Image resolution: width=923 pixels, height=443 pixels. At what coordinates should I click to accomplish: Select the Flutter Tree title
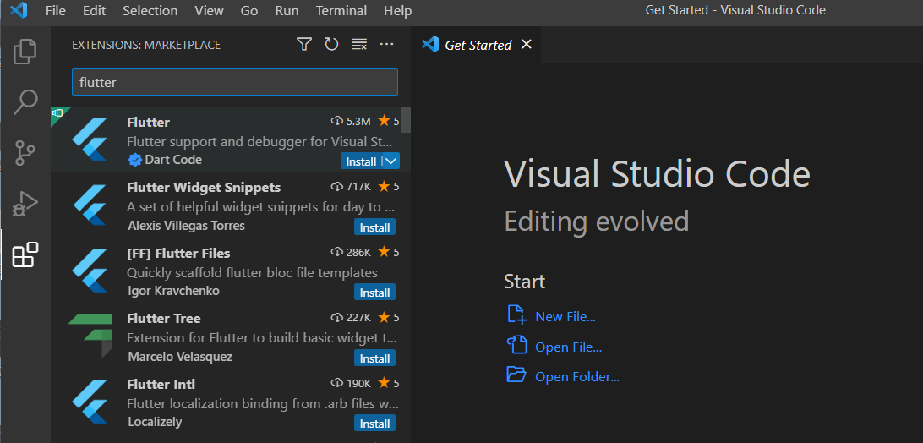point(164,318)
